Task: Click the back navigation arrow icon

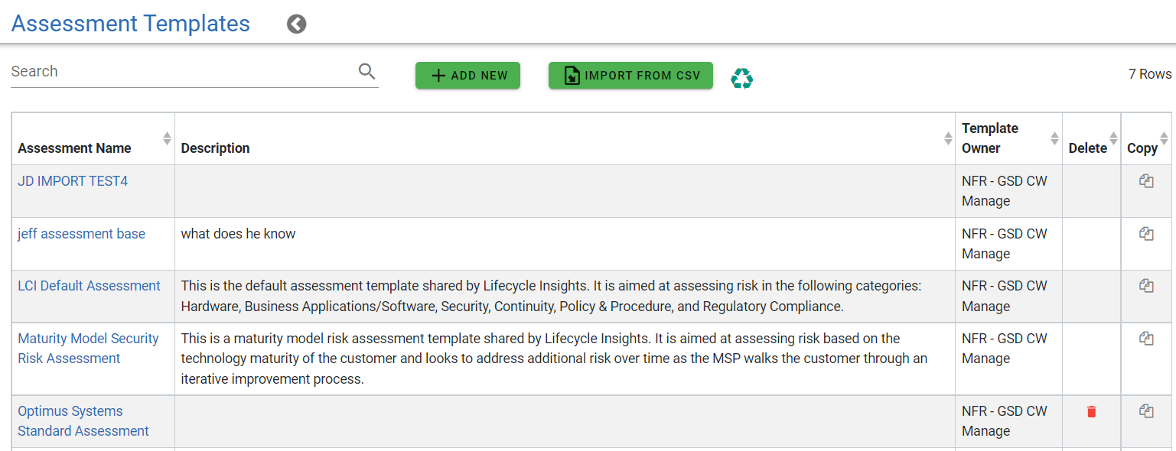Action: (x=296, y=24)
